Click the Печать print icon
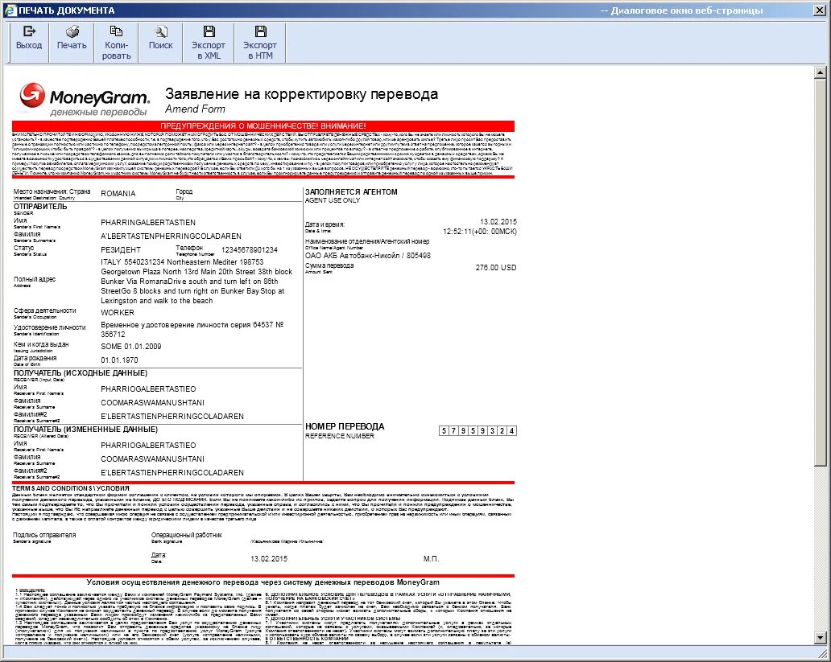The image size is (831, 662). 72,32
